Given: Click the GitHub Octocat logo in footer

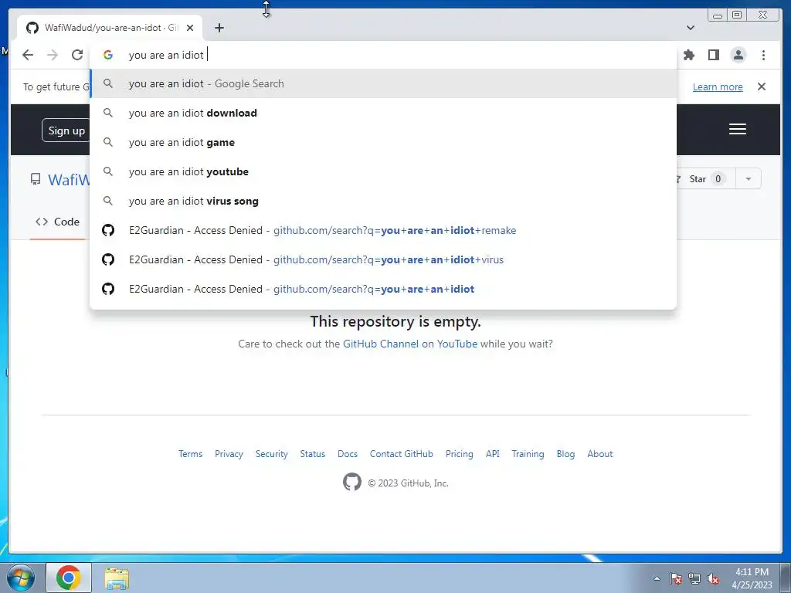Looking at the screenshot, I should (352, 482).
